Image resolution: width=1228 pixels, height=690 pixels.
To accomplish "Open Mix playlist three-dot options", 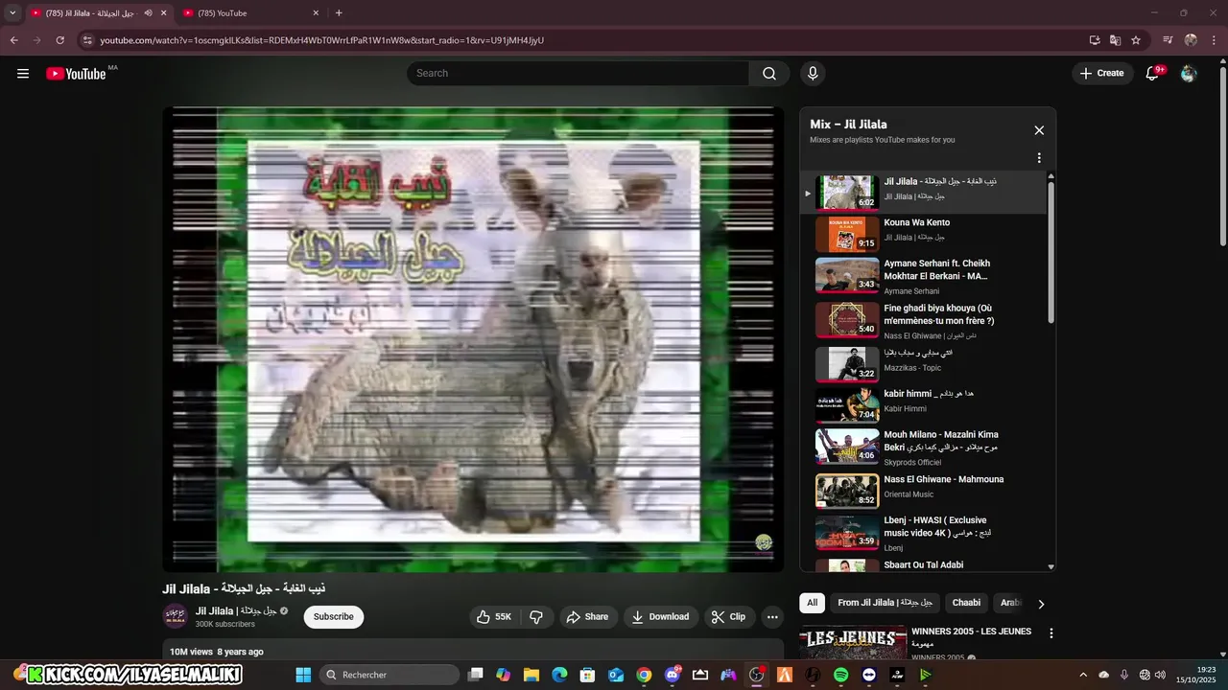I will 1039,158.
